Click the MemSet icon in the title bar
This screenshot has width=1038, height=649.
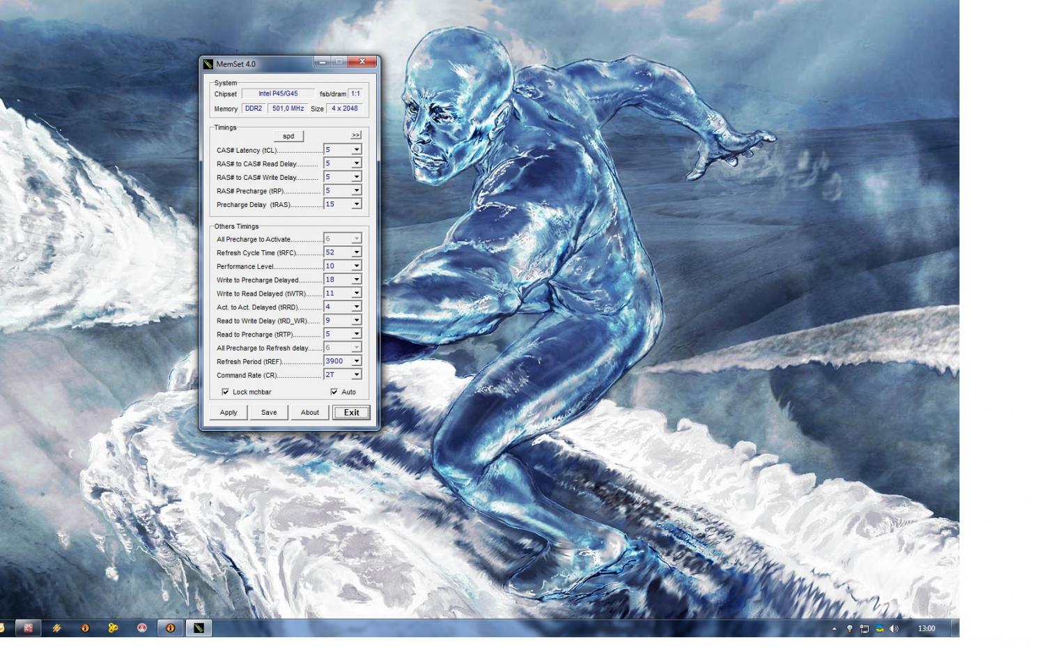click(x=208, y=64)
